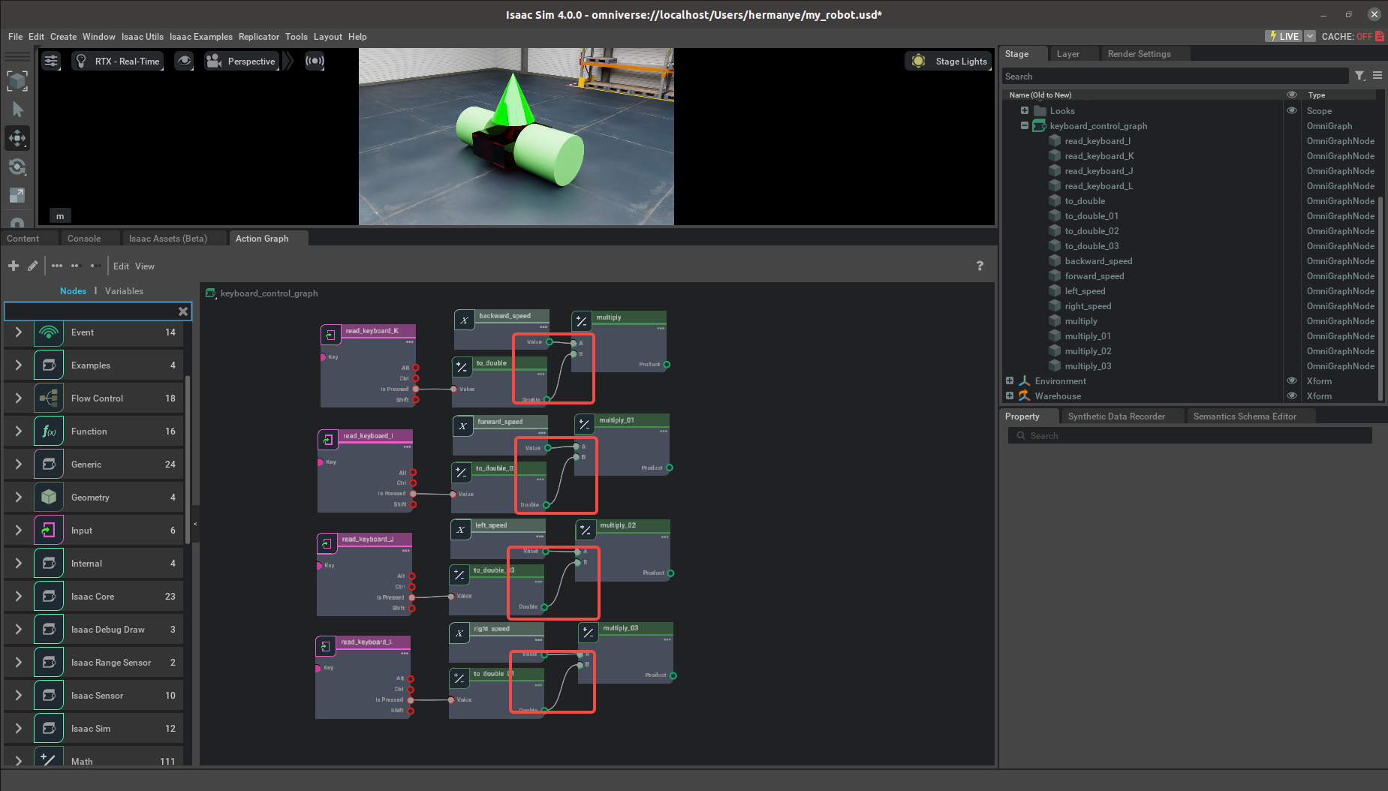Screen dimensions: 1388x791
Task: Activate the Scale tool in left toolbar
Action: [17, 195]
